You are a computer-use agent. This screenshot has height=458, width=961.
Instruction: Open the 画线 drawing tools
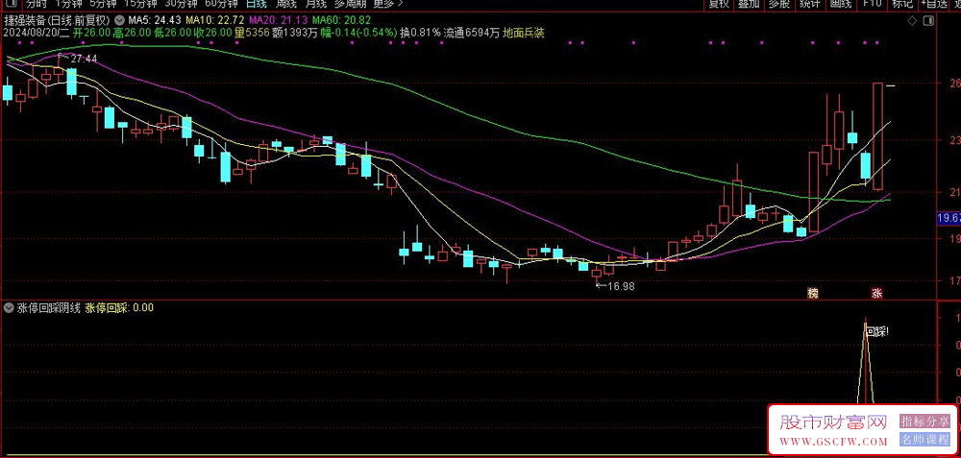coord(840,3)
